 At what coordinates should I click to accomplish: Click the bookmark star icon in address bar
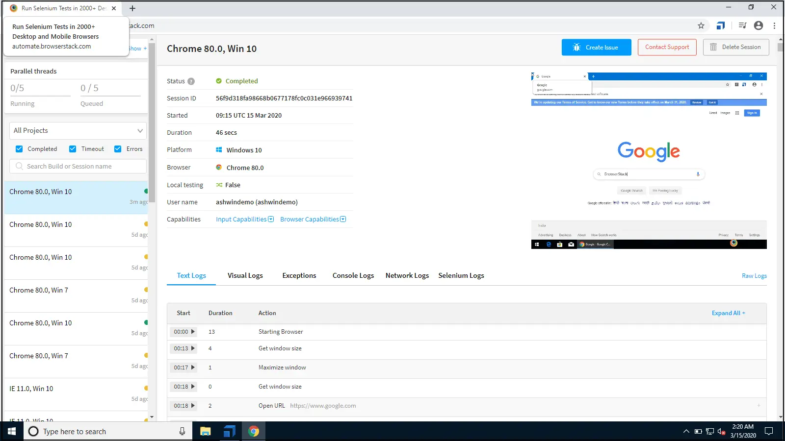coord(701,25)
